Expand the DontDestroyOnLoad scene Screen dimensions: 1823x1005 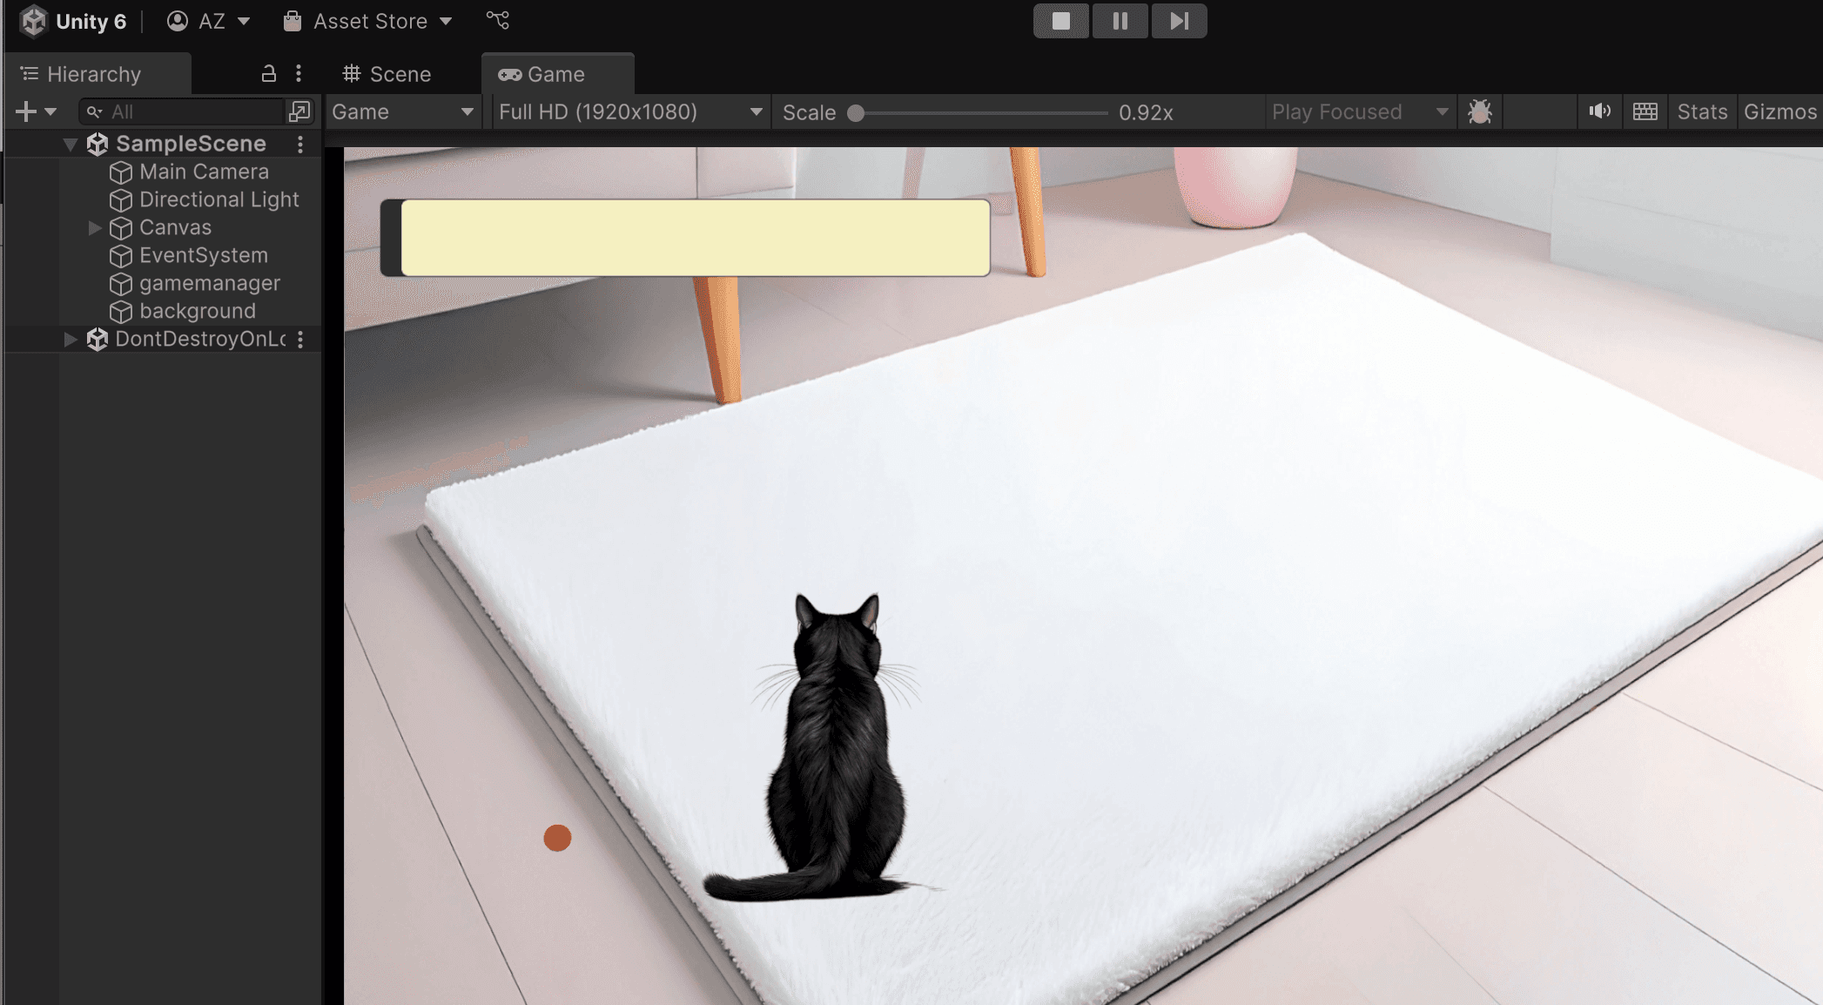(x=71, y=340)
